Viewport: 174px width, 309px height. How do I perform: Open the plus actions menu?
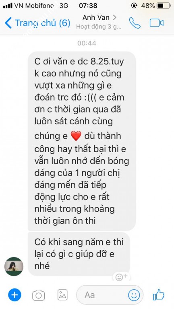(14, 295)
